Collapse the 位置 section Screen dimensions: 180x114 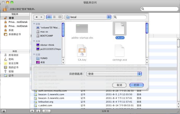34,54
